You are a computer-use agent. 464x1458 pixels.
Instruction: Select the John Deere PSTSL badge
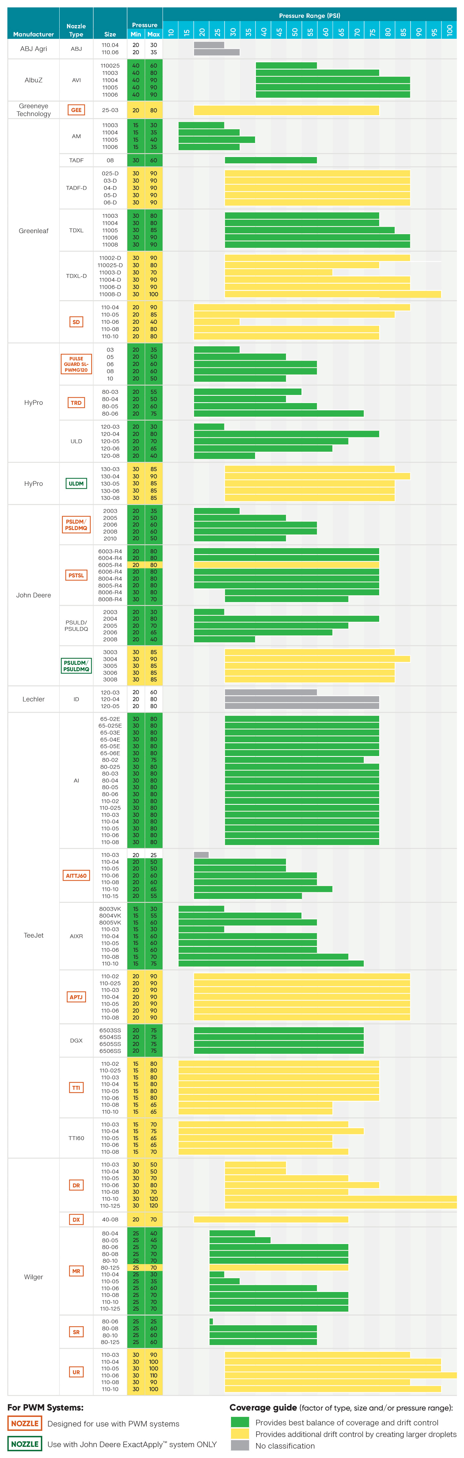tap(76, 575)
